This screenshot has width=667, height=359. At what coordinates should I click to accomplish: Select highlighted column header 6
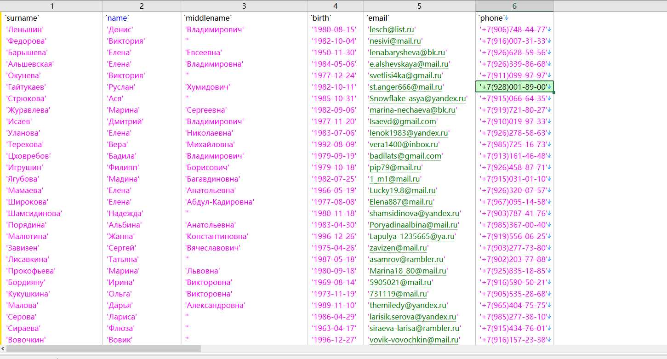coord(514,6)
